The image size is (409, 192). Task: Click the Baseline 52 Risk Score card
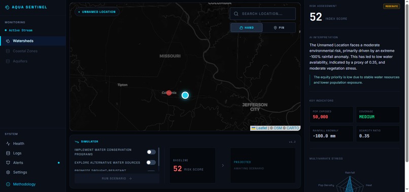pos(192,165)
